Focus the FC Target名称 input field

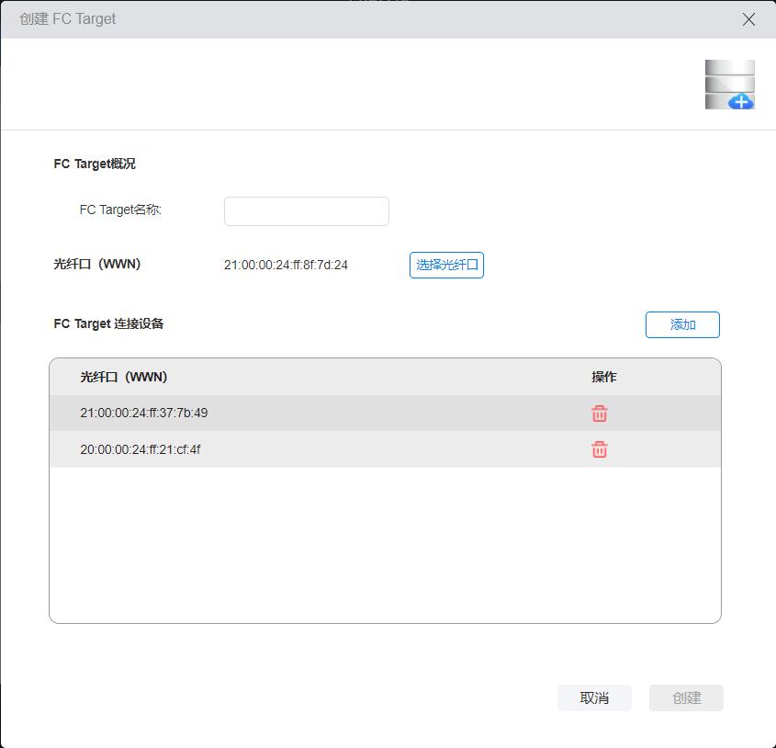point(306,211)
